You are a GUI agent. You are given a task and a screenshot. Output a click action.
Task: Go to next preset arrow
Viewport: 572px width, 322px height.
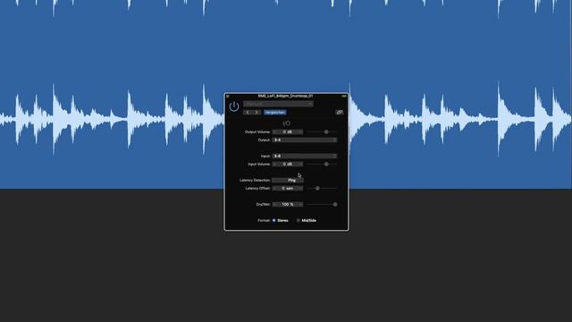(x=257, y=113)
